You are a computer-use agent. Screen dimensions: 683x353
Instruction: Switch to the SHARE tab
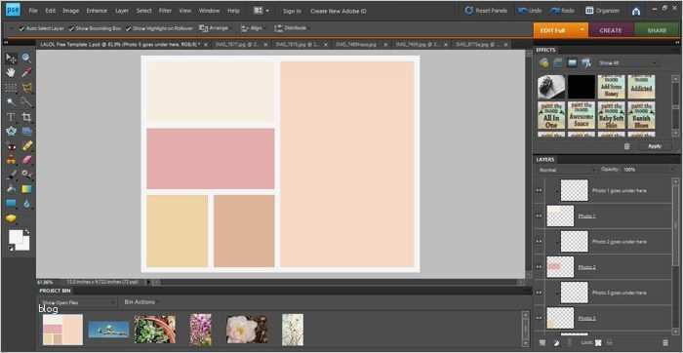point(657,30)
